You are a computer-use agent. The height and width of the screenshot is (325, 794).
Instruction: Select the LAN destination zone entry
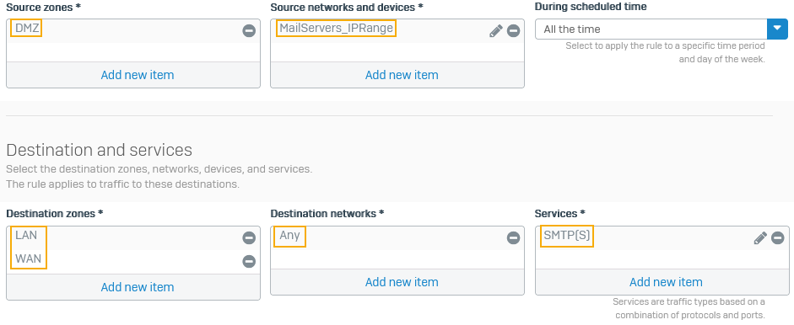[x=26, y=236]
